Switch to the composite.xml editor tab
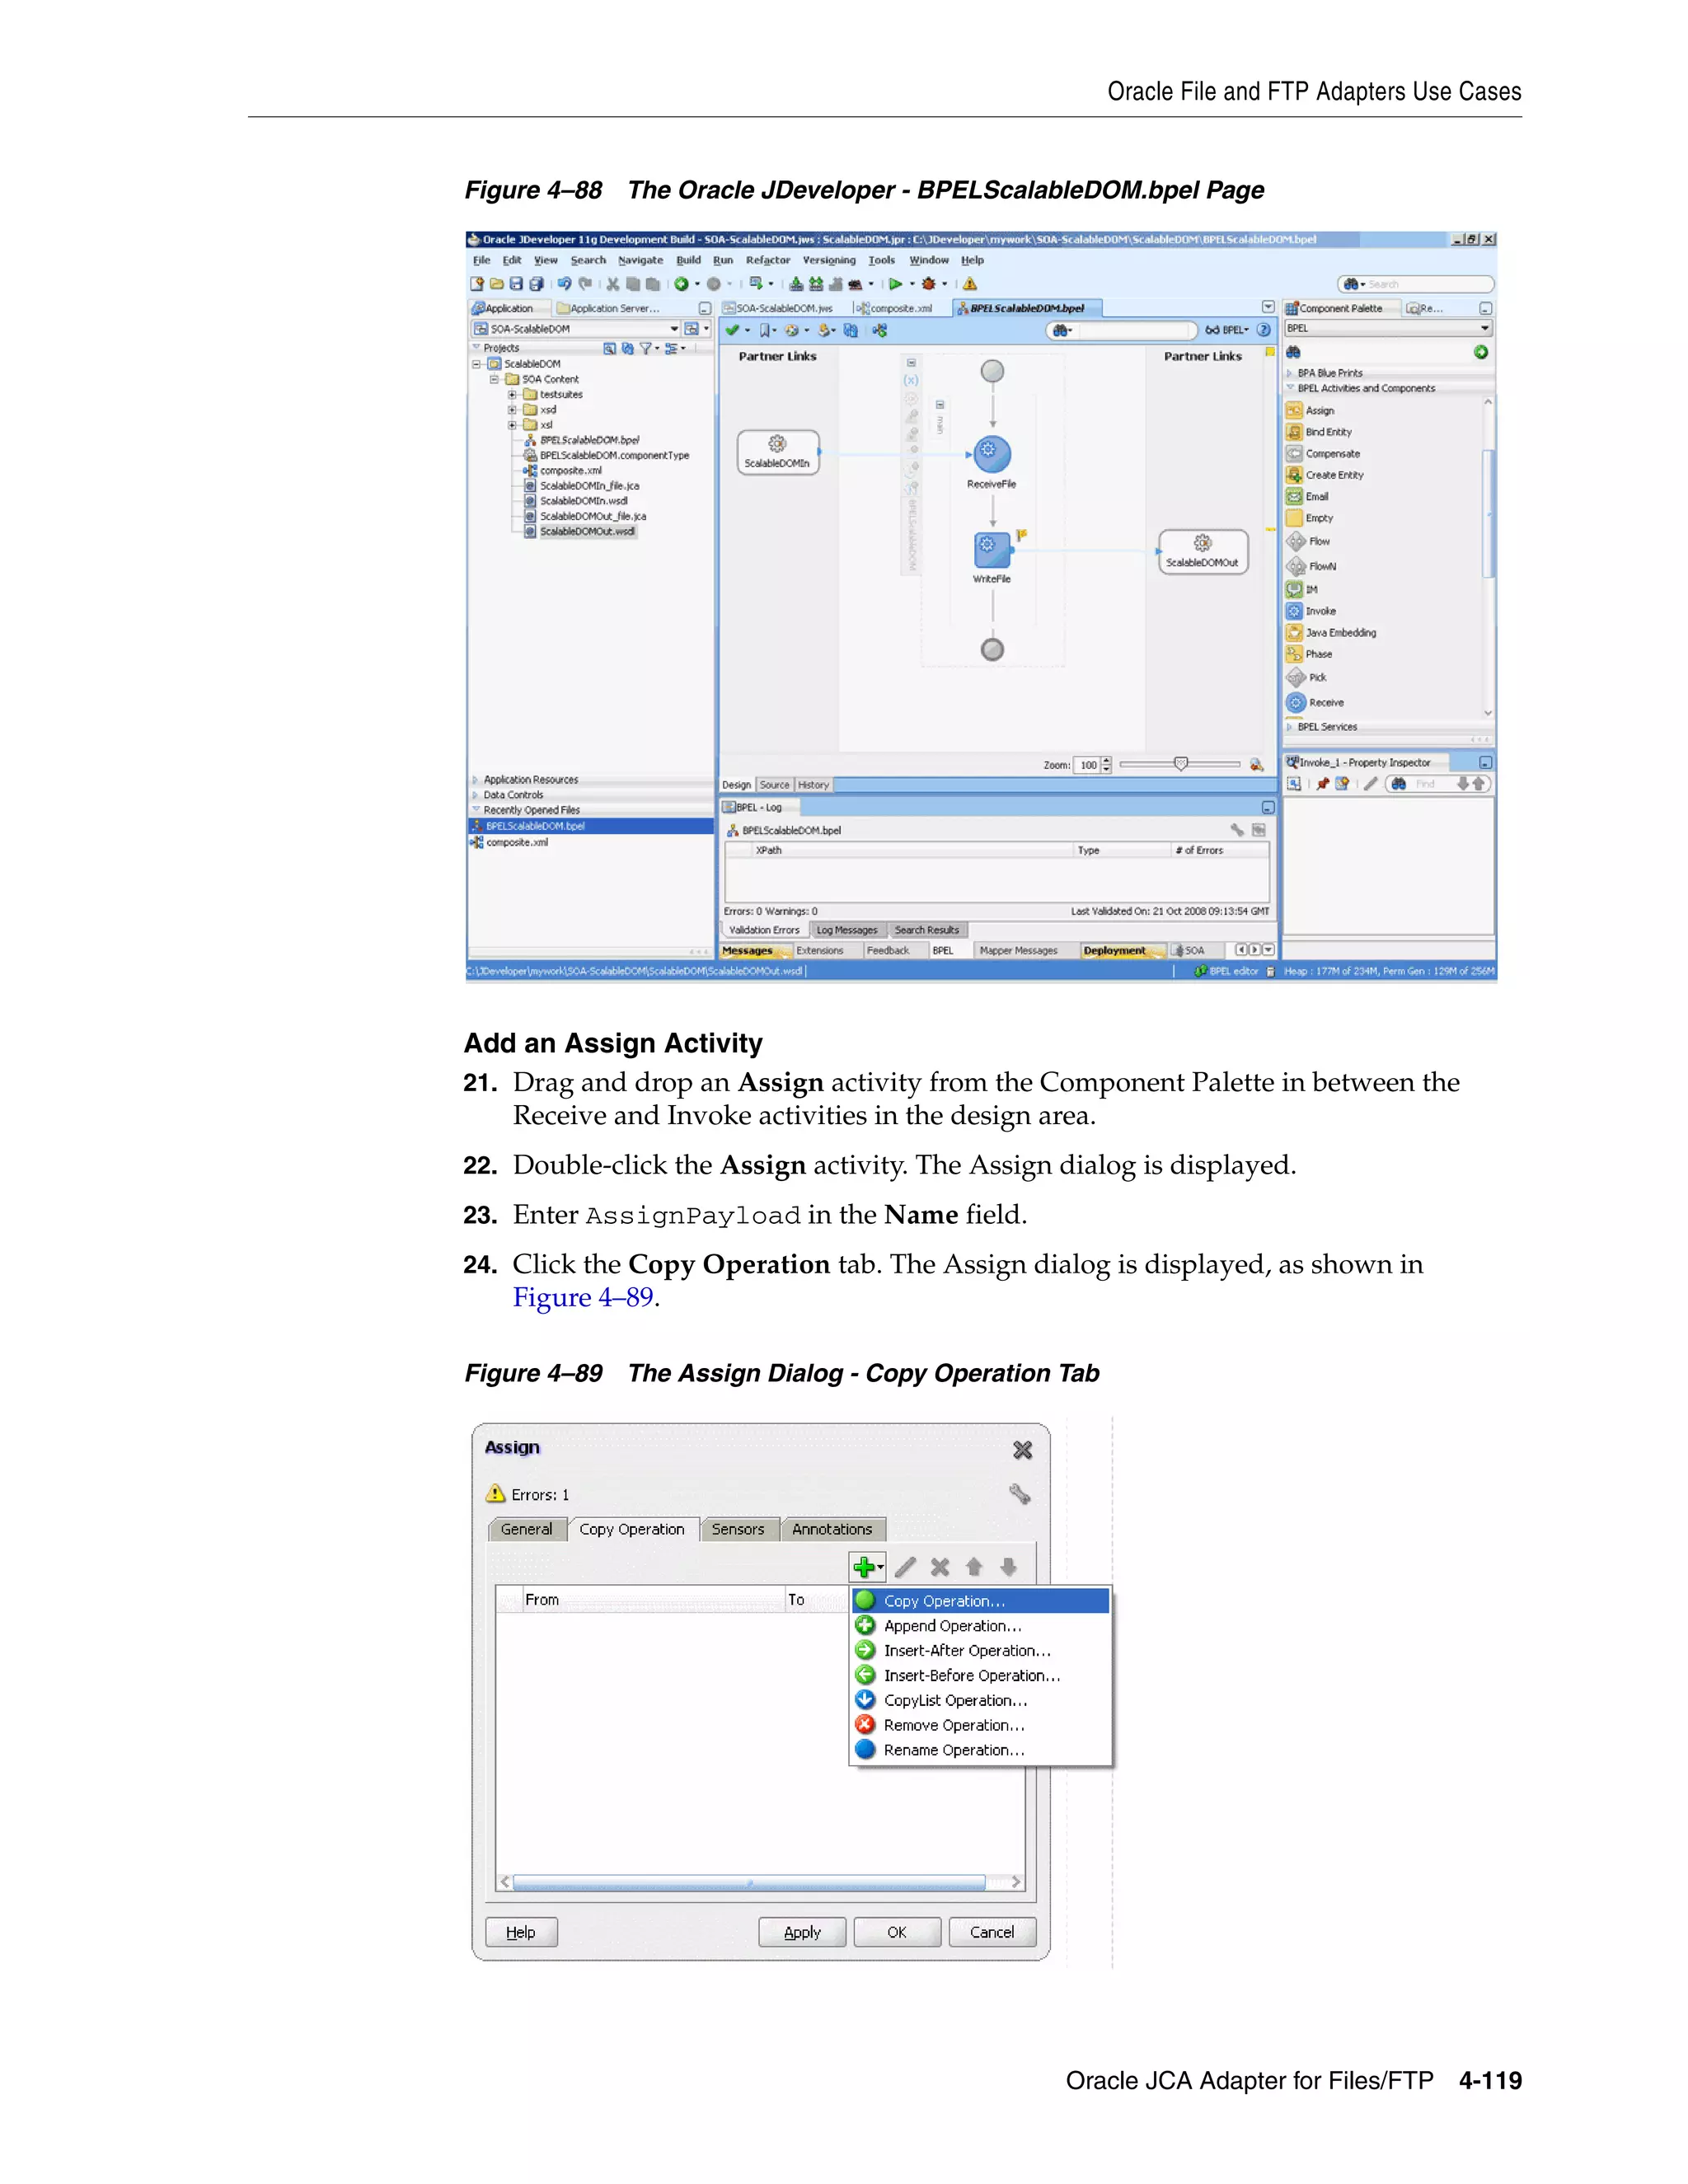The height and width of the screenshot is (2184, 1688). point(895,308)
